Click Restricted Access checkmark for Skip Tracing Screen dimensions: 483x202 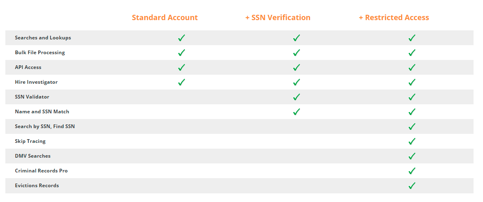pyautogui.click(x=412, y=141)
